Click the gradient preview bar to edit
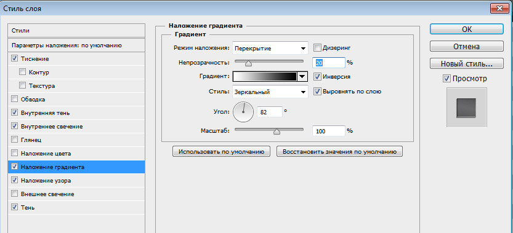 (265, 77)
